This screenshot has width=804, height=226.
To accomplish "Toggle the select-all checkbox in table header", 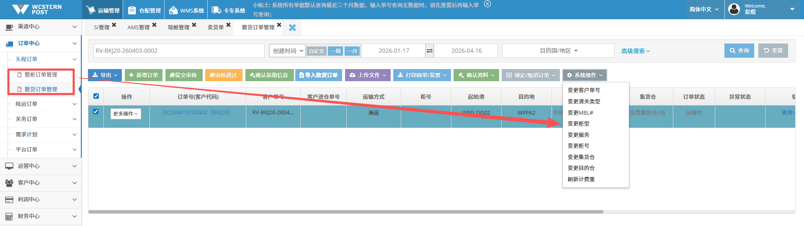I will point(96,96).
